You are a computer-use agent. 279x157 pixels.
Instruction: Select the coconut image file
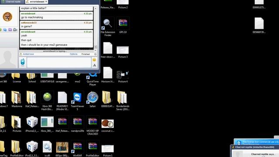pyautogui.click(x=108, y=126)
